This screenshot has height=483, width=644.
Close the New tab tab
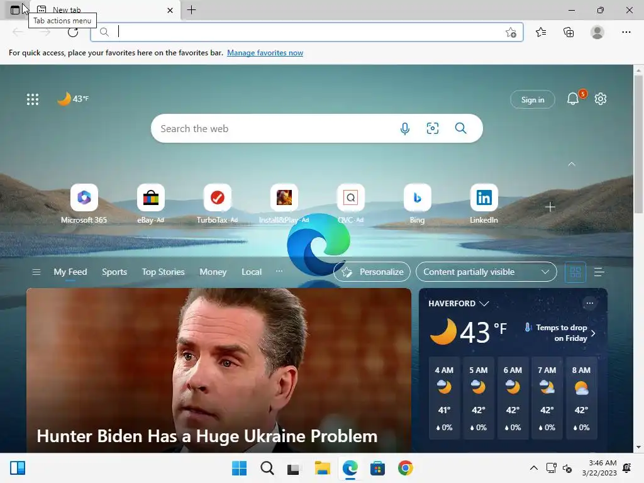[x=170, y=10]
